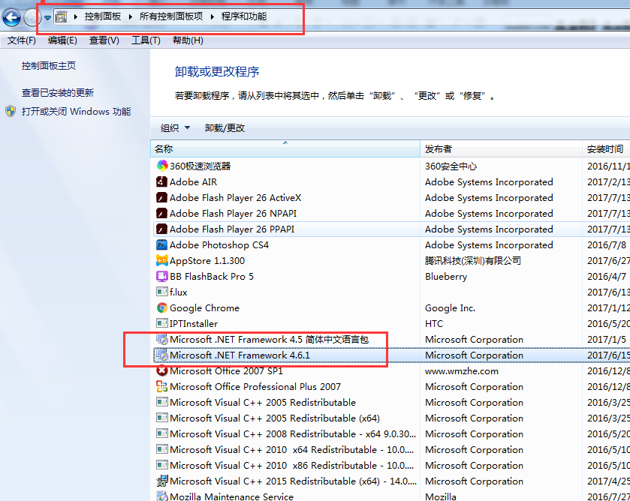Sort list by 安装时间 column header

[606, 149]
